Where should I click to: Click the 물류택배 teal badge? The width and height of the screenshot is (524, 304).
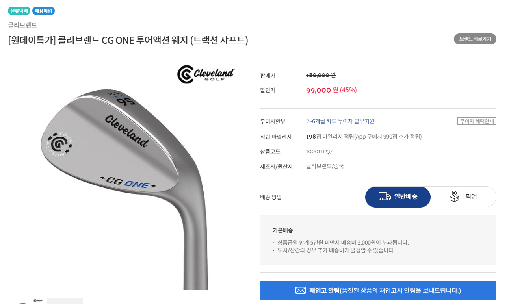tap(19, 11)
